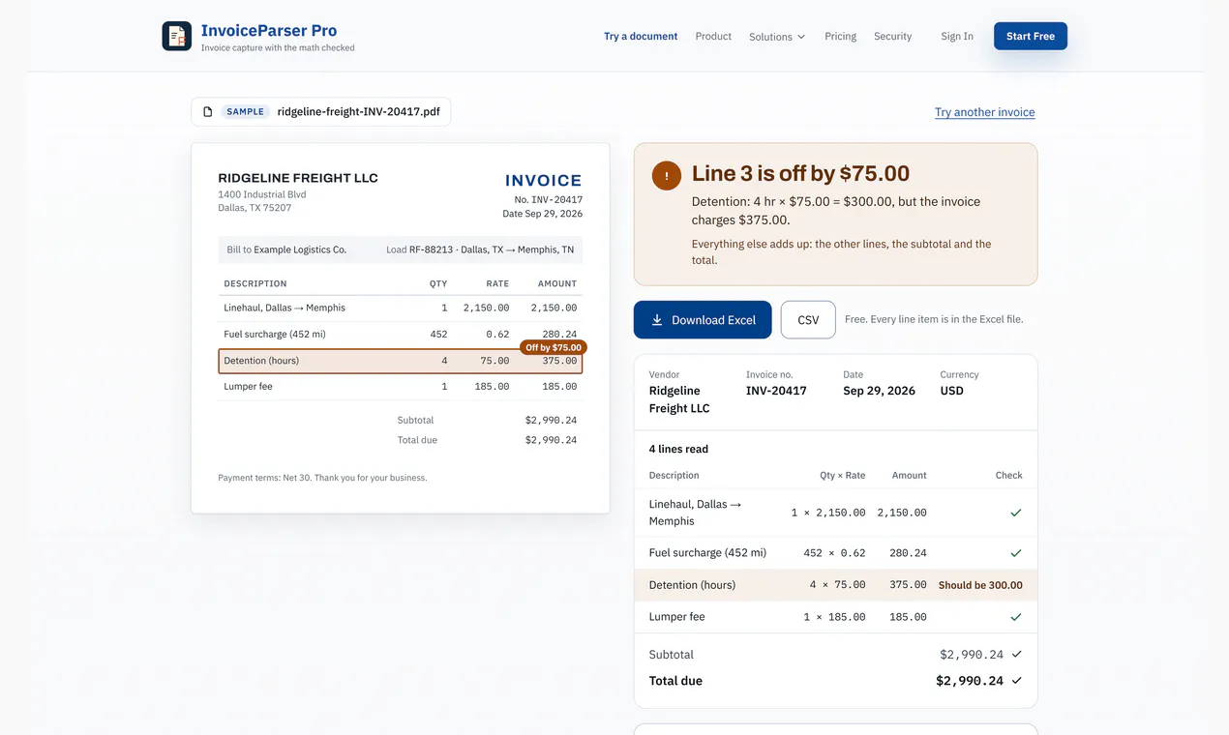Click the SAMPLE badge
Viewport: 1229px width, 735px height.
click(245, 112)
